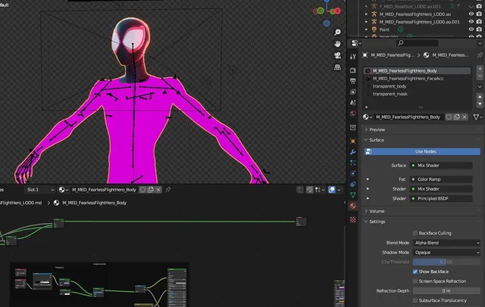
Task: Click the viewport zoom magnifier icon
Action: tap(337, 32)
